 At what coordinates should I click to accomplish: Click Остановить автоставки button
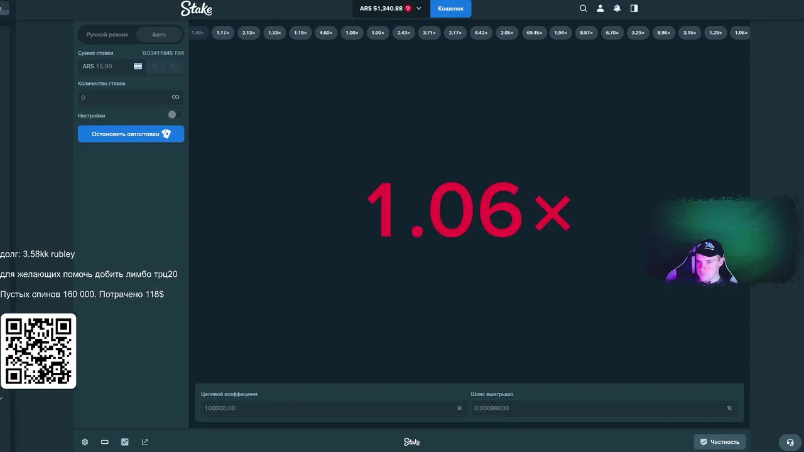131,134
